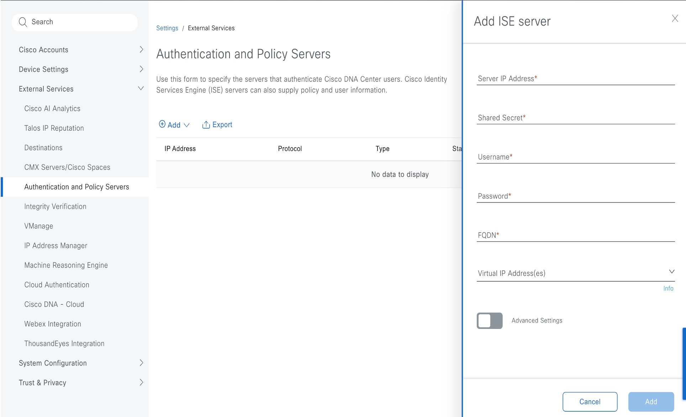Click the Add button with dropdown arrow
Screen dimensions: 686x417
(x=174, y=124)
